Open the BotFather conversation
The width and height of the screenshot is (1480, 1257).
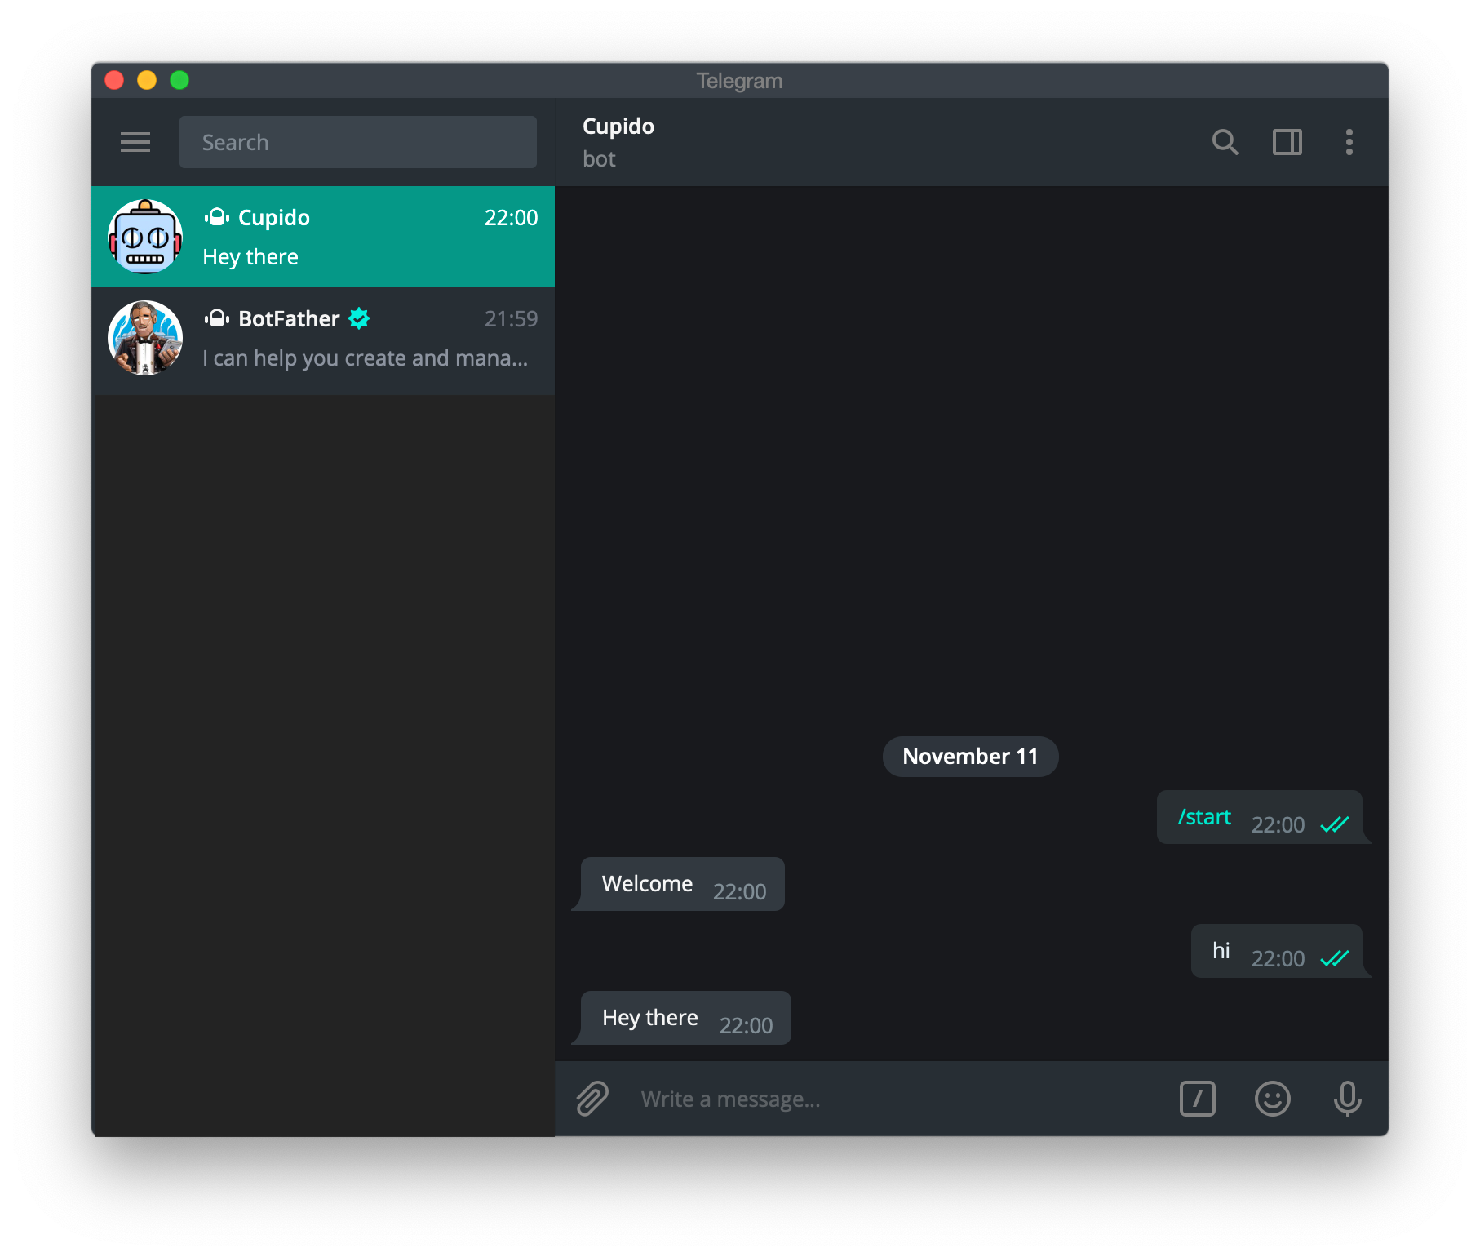[323, 338]
